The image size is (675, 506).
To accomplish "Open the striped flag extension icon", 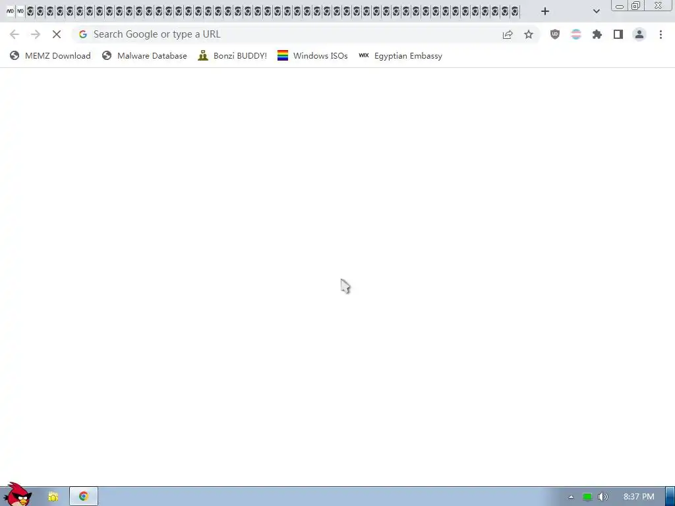I will click(576, 34).
